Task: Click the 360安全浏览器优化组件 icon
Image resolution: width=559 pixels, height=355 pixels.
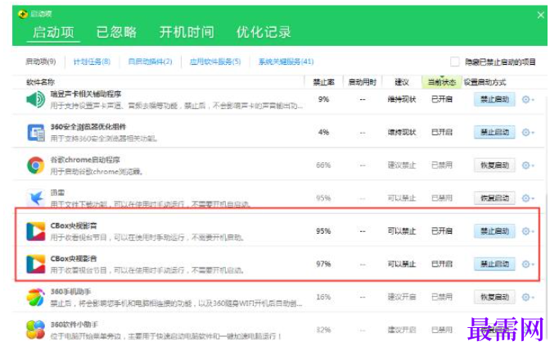Action: 36,133
